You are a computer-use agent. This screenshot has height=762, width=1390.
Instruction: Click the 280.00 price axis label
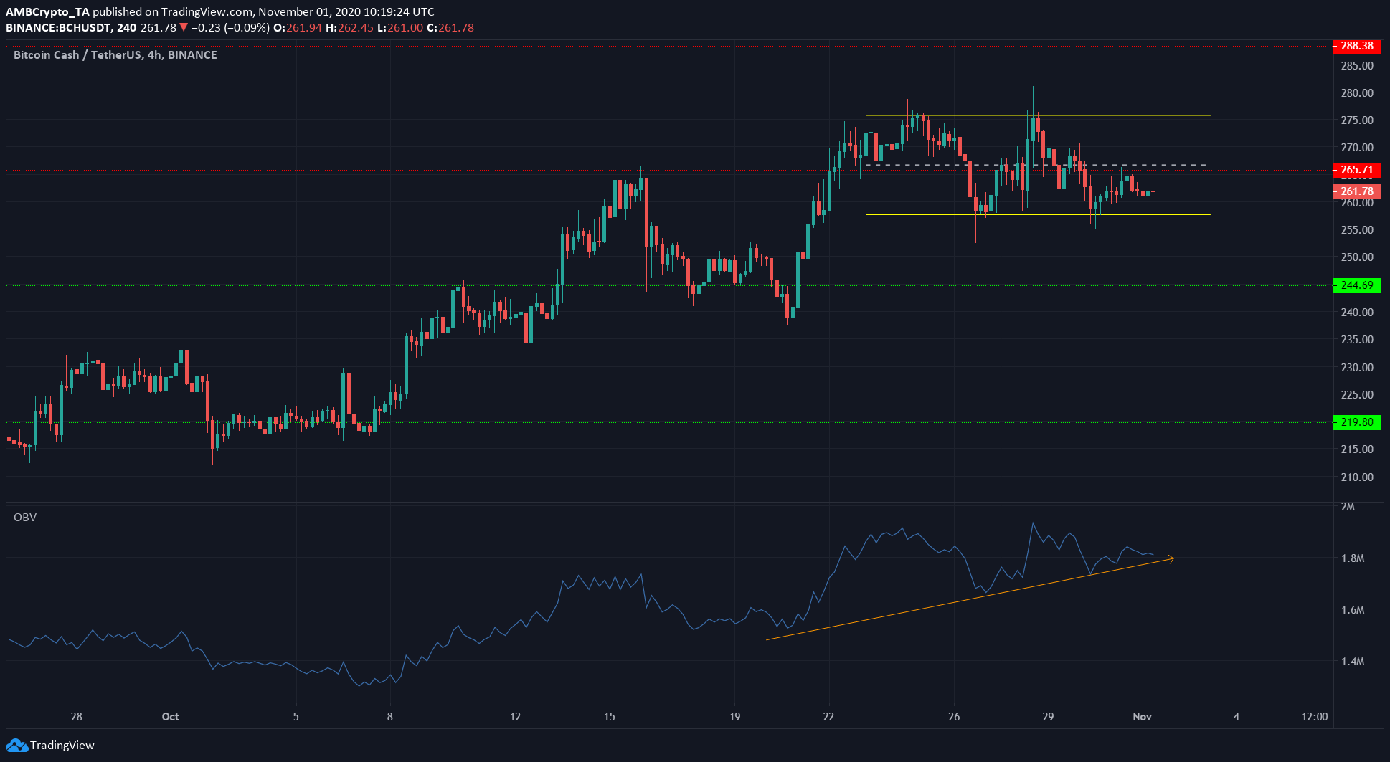coord(1357,93)
